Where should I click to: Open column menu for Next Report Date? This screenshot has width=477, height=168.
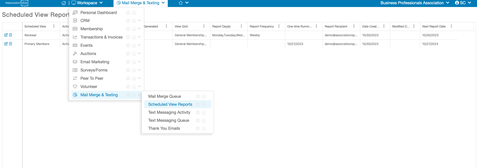451,26
